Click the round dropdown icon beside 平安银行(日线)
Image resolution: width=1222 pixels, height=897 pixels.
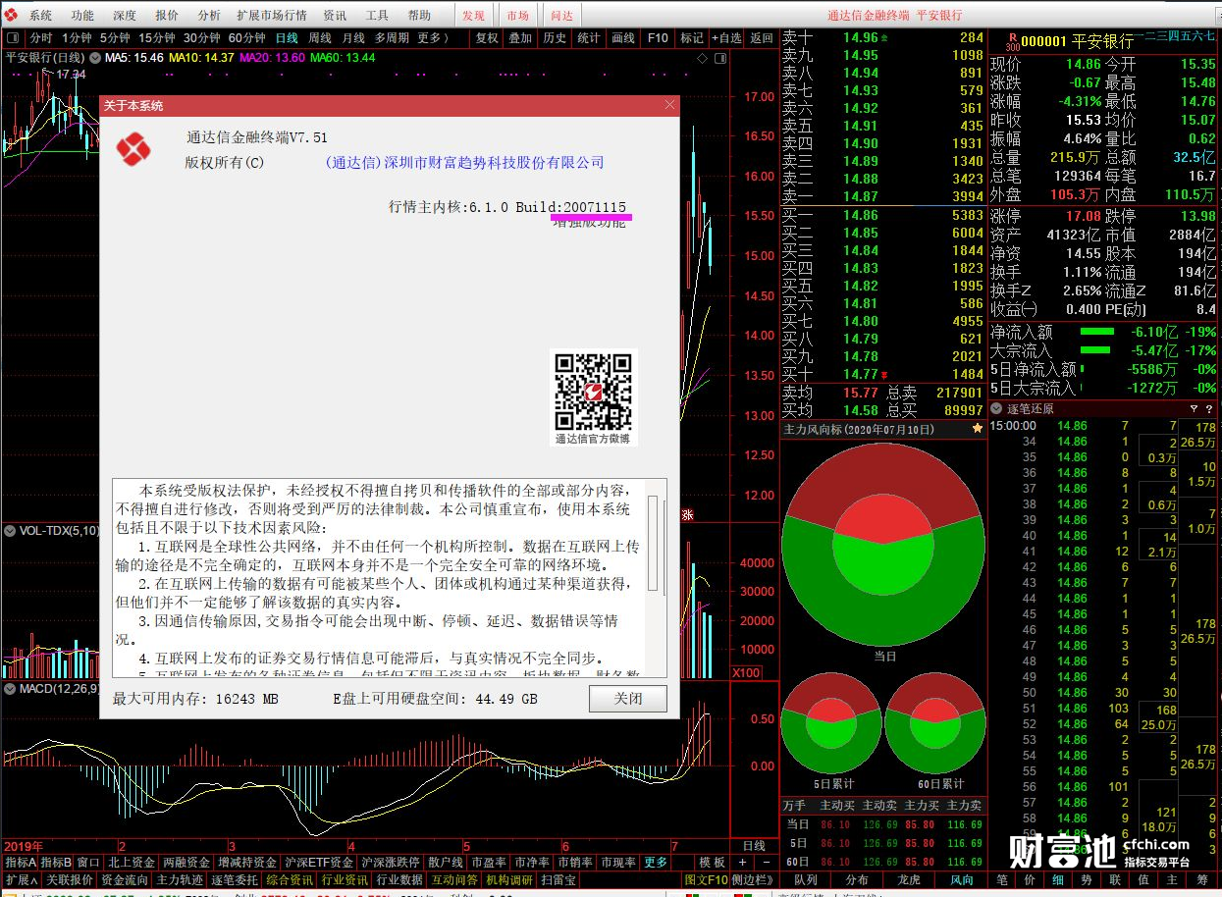coord(95,58)
